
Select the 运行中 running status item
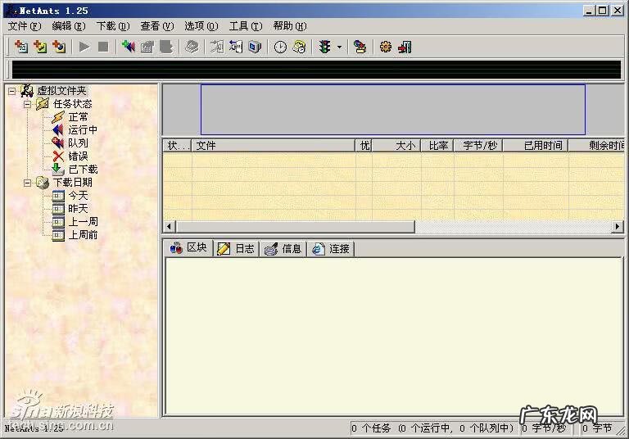pyautogui.click(x=82, y=130)
